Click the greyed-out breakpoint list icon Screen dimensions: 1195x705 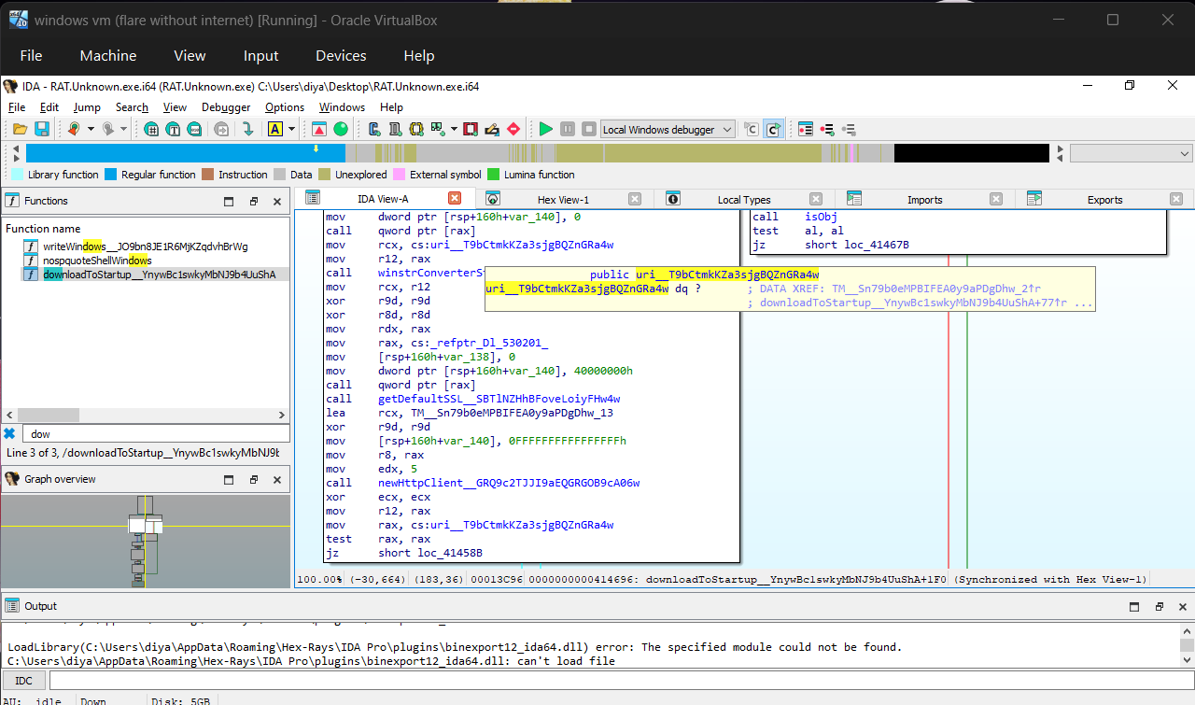[849, 129]
